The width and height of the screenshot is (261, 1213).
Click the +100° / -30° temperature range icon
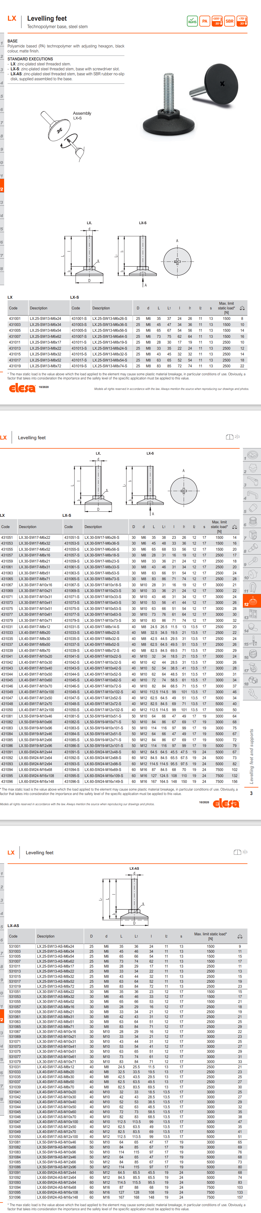pos(217,21)
